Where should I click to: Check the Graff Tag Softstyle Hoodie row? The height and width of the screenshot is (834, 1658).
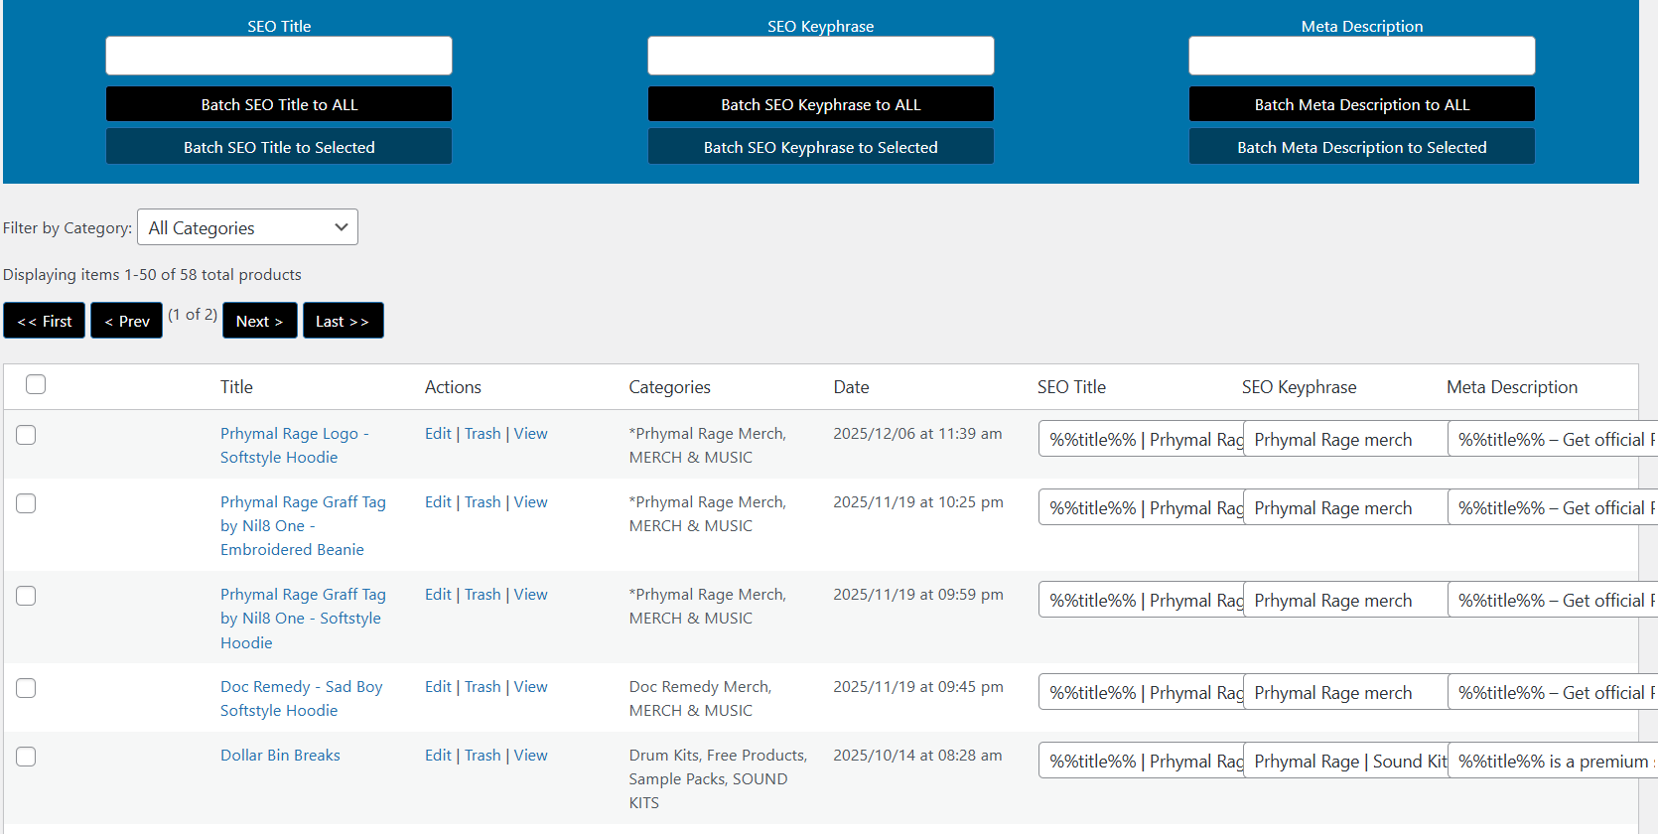[26, 596]
